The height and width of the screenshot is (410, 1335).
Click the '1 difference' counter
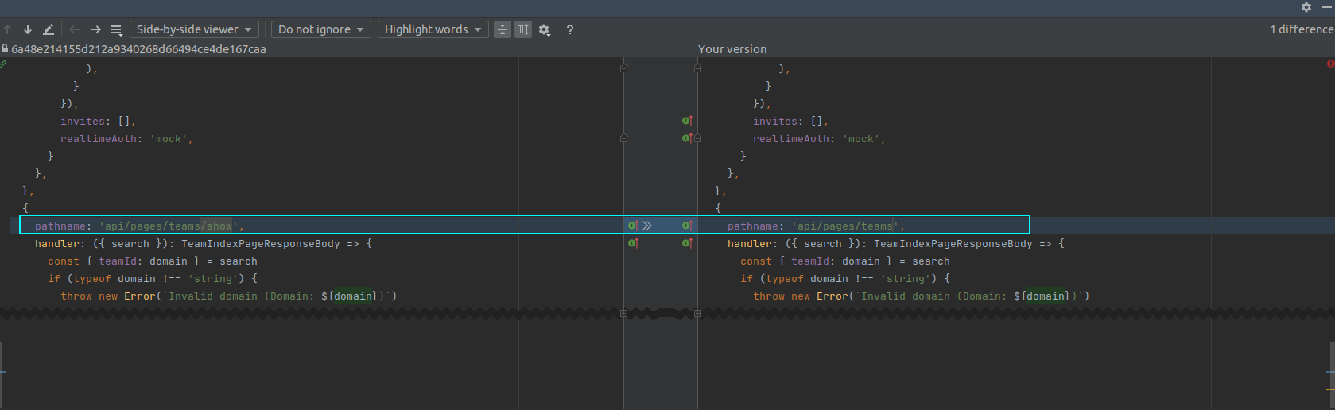point(1302,29)
